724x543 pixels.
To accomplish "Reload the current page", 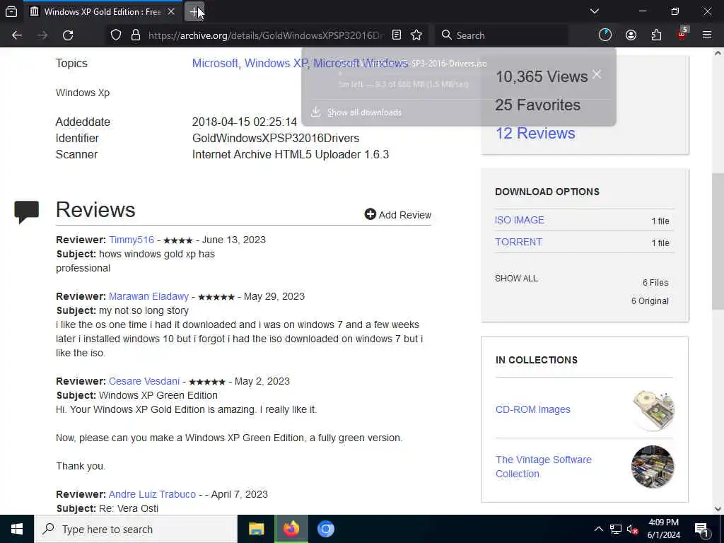I will pos(68,35).
